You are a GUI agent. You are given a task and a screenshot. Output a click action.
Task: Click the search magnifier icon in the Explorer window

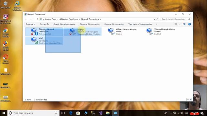189,19
